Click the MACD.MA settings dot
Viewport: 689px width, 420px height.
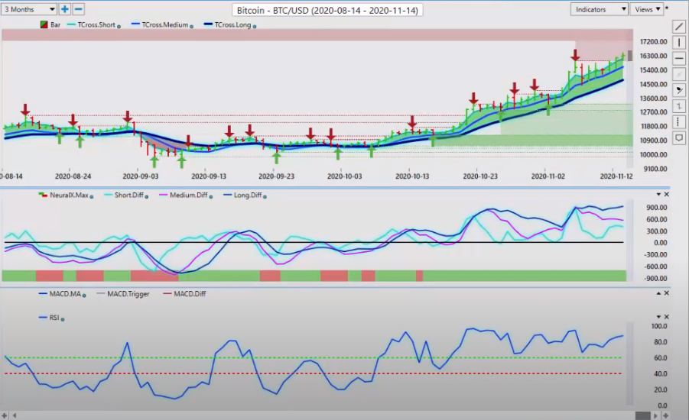tap(84, 296)
